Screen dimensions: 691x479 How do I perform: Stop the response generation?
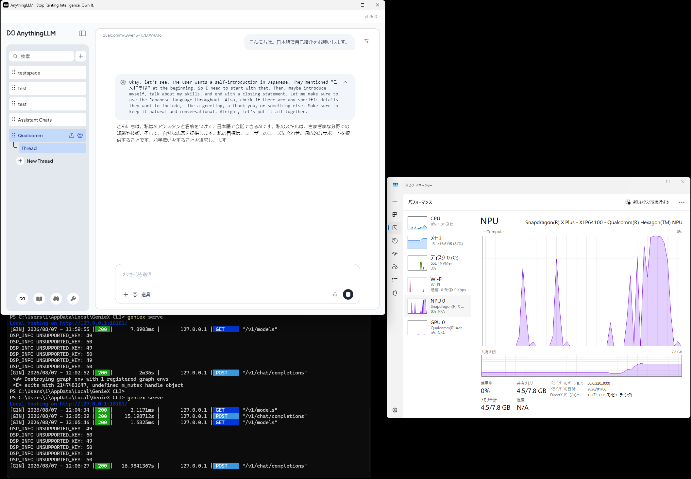[348, 294]
